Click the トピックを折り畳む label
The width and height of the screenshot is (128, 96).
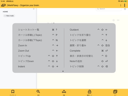coord(80,35)
